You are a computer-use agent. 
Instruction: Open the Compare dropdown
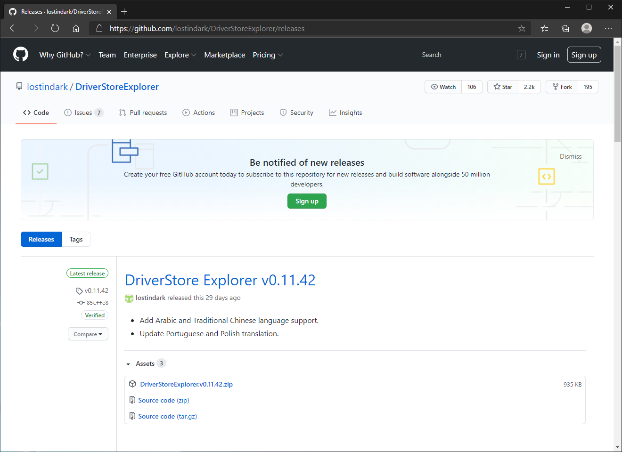[x=88, y=334]
